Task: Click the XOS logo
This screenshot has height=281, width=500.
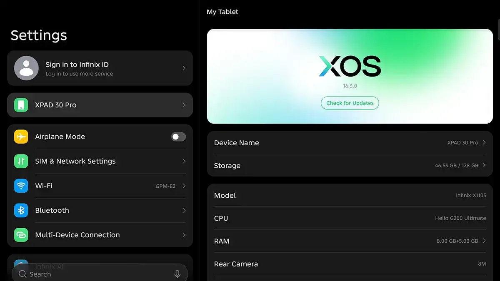Action: coord(350,66)
